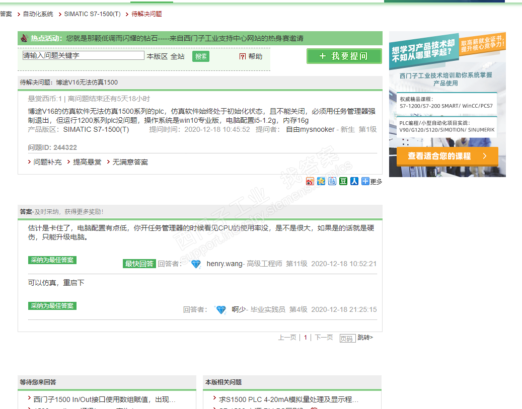Share to Baidu Tieba icon
The image size is (522, 409).
[332, 181]
